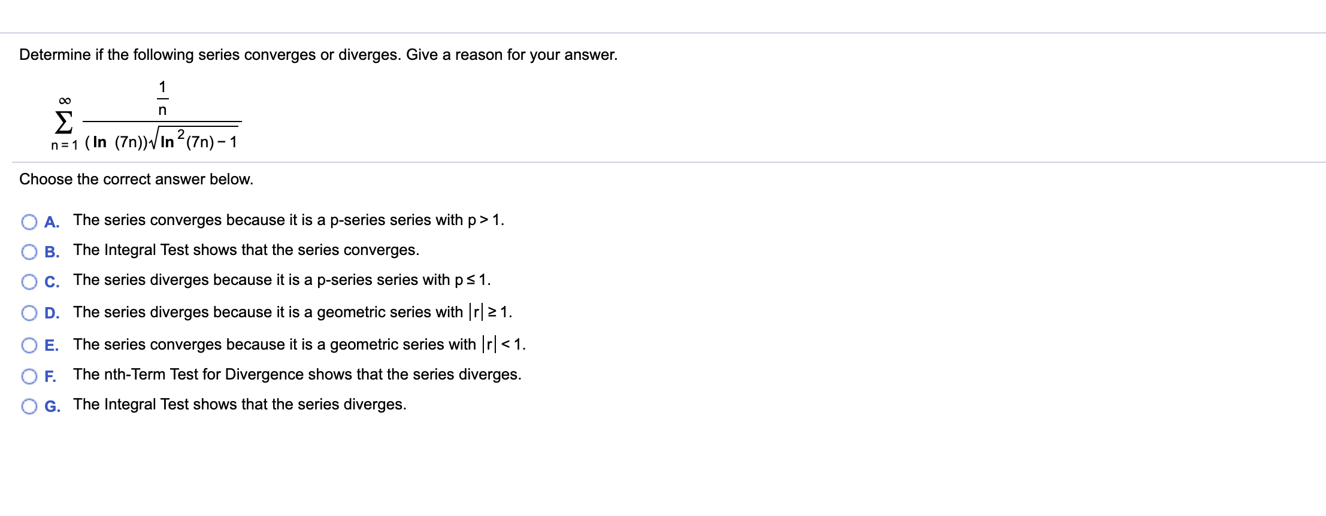This screenshot has width=1326, height=516.
Task: Click the letter A answer label
Action: pos(52,222)
